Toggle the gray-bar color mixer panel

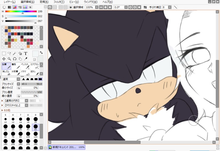tap(20, 7)
